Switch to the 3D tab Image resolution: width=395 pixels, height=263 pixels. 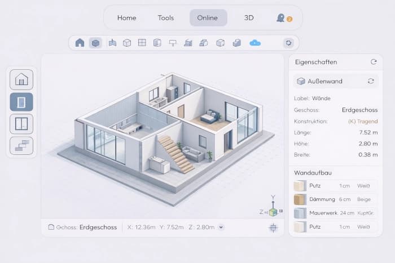[249, 17]
